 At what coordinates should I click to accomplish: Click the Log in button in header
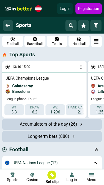click(x=65, y=9)
